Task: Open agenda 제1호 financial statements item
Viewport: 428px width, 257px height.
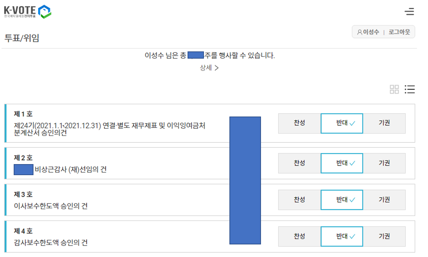Action: [x=110, y=129]
